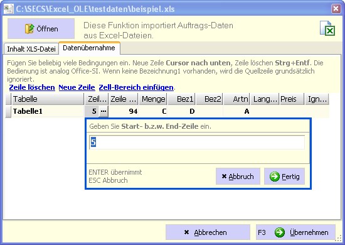The height and width of the screenshot is (245, 345).
Task: Click the green arrow icon on Fertig
Action: point(274,177)
